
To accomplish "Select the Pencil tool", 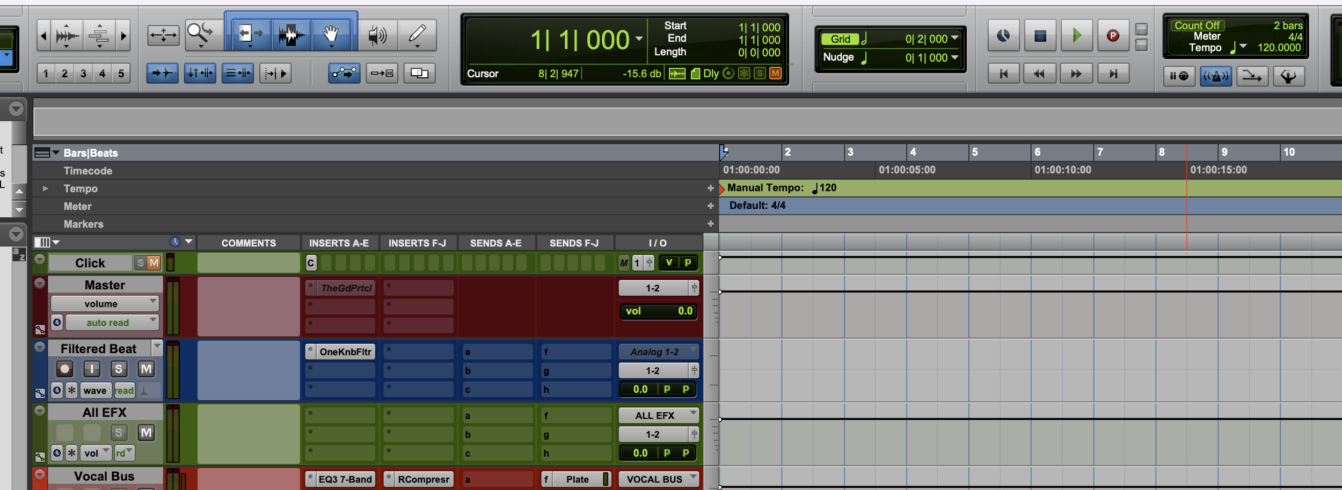I will tap(418, 34).
